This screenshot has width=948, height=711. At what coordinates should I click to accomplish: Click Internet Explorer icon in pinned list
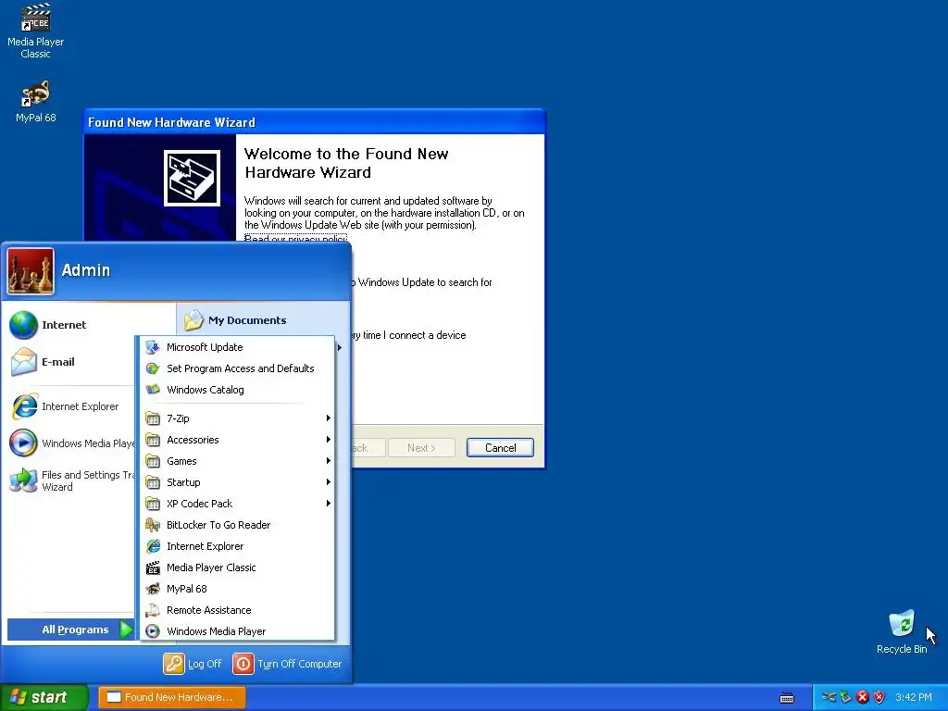(x=23, y=406)
